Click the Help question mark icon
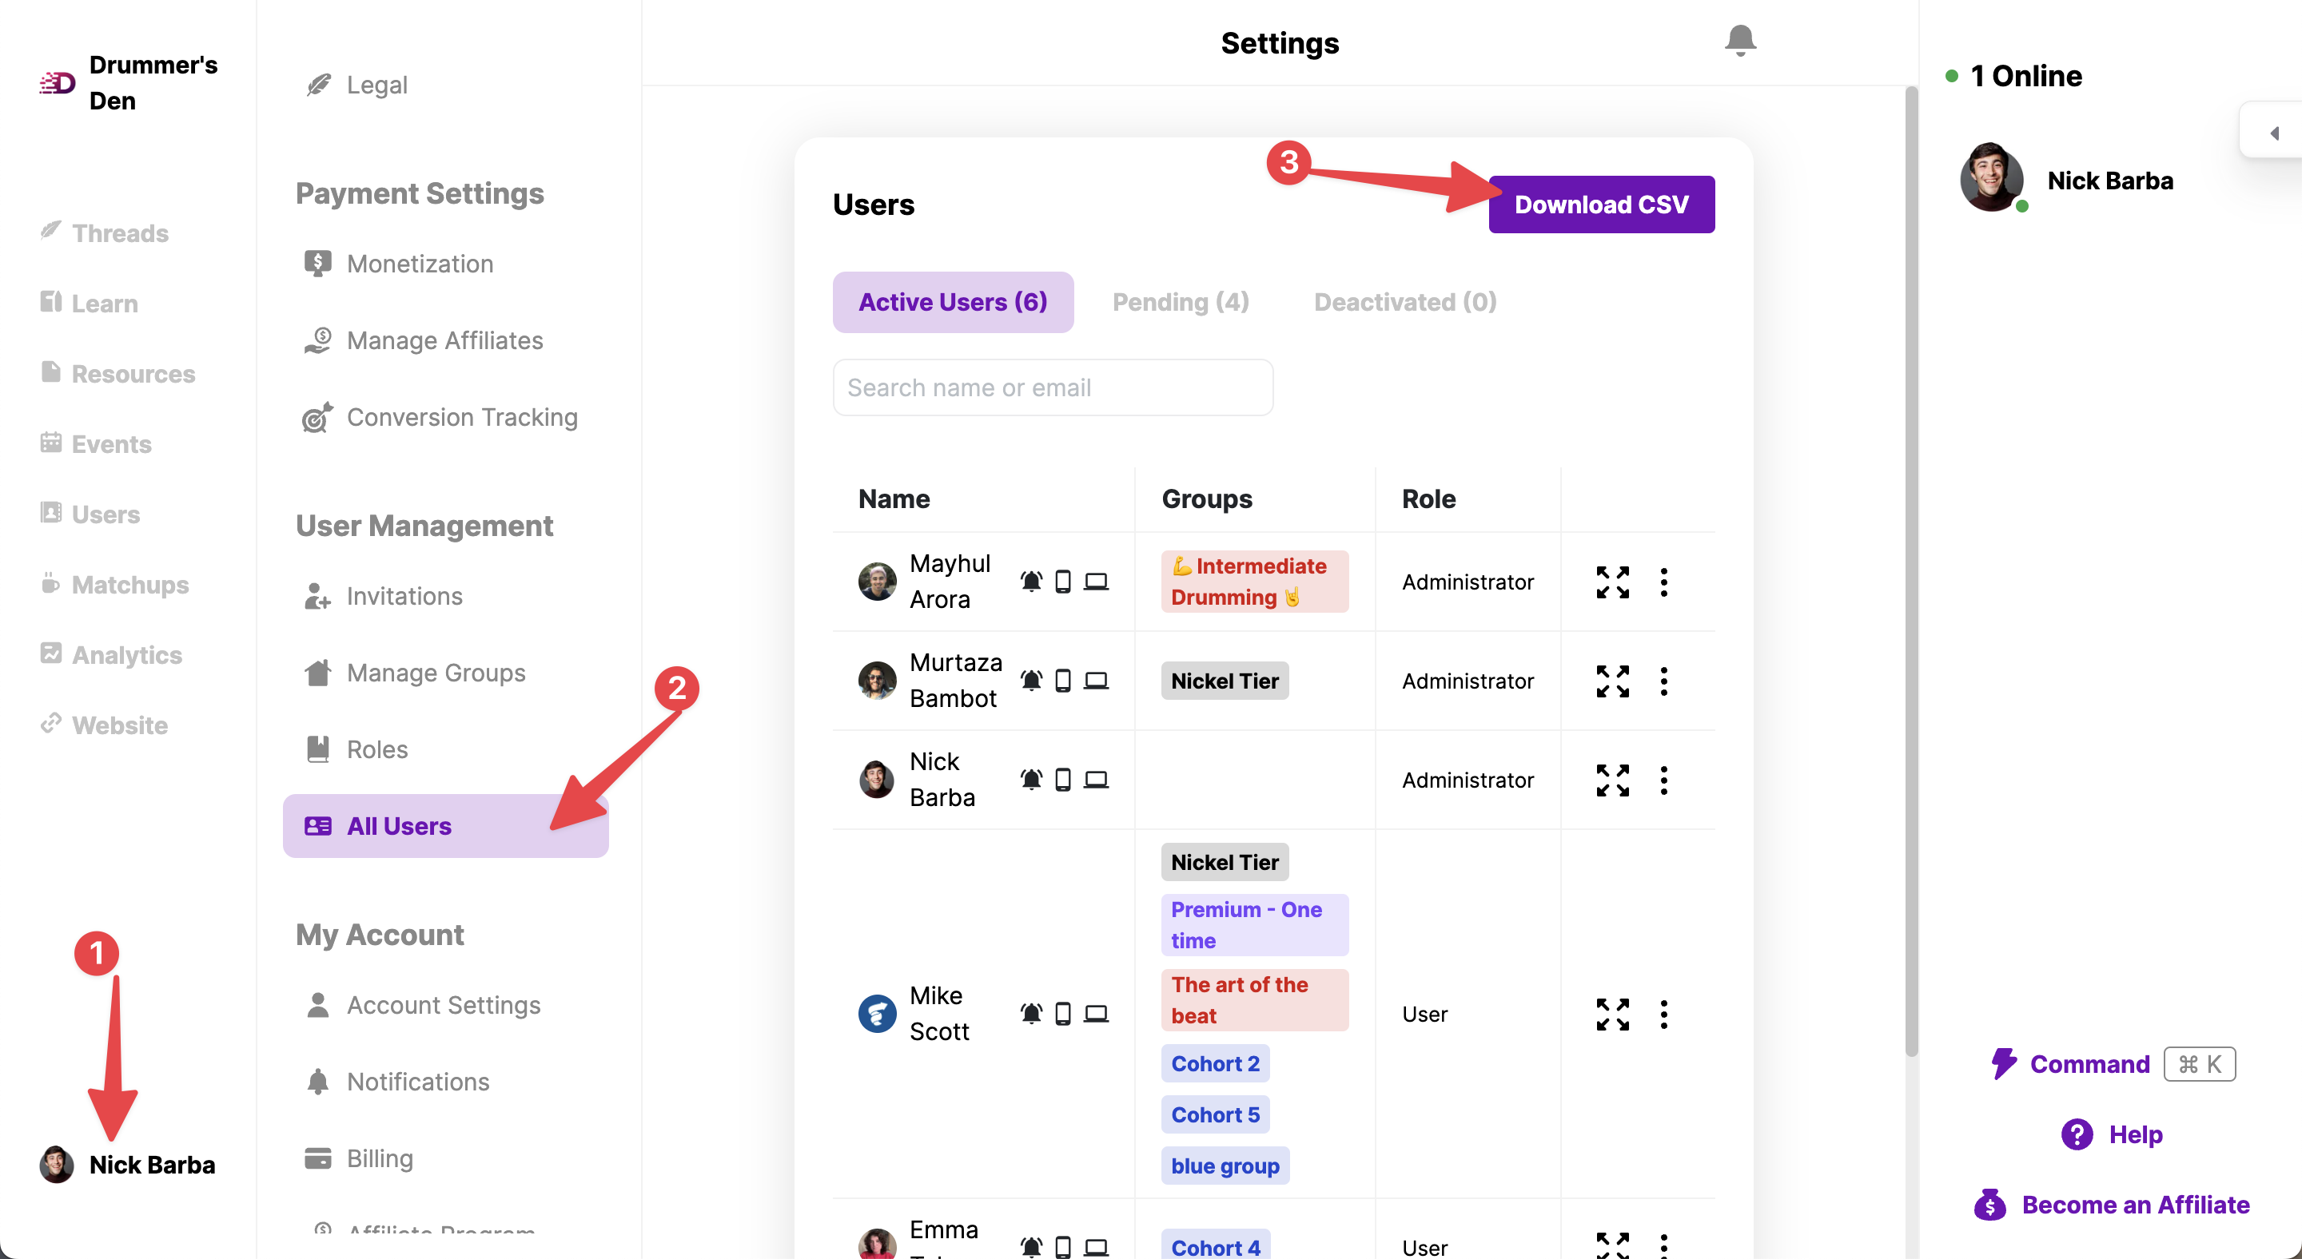This screenshot has width=2302, height=1259. coord(2077,1134)
